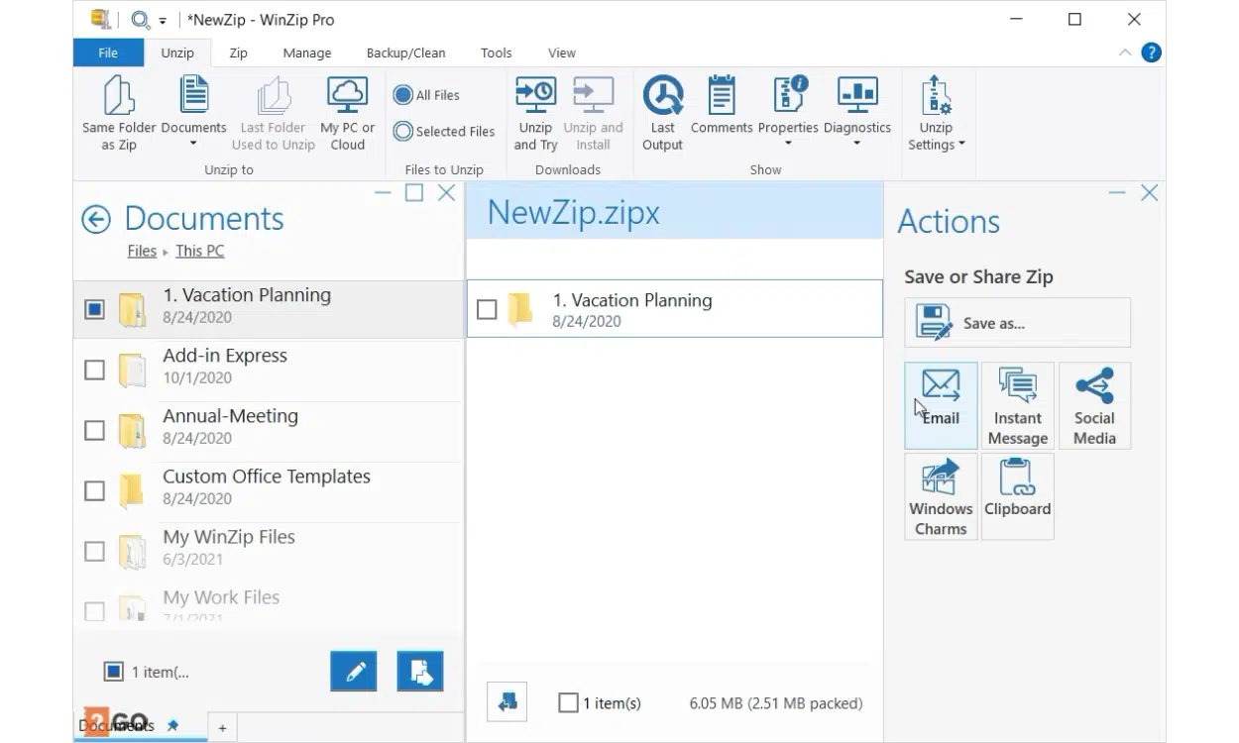This screenshot has height=743, width=1239.
Task: Click the Unzip and Try icon
Action: click(535, 95)
